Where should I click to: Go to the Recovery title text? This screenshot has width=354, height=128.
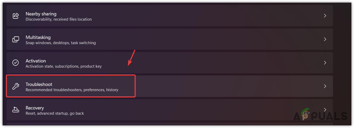click(35, 108)
